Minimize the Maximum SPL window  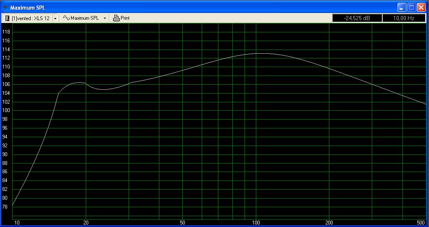[402, 8]
